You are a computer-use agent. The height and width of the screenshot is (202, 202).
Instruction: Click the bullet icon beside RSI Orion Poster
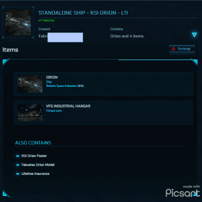[18, 156]
